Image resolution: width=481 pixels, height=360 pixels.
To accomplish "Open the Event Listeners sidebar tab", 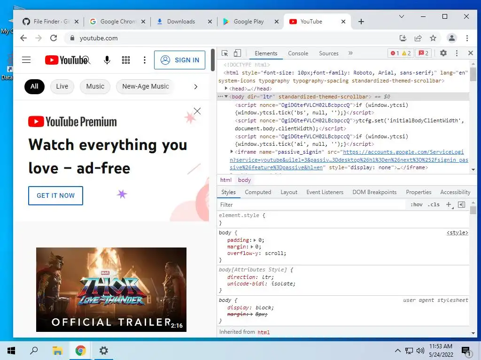I will (x=325, y=192).
